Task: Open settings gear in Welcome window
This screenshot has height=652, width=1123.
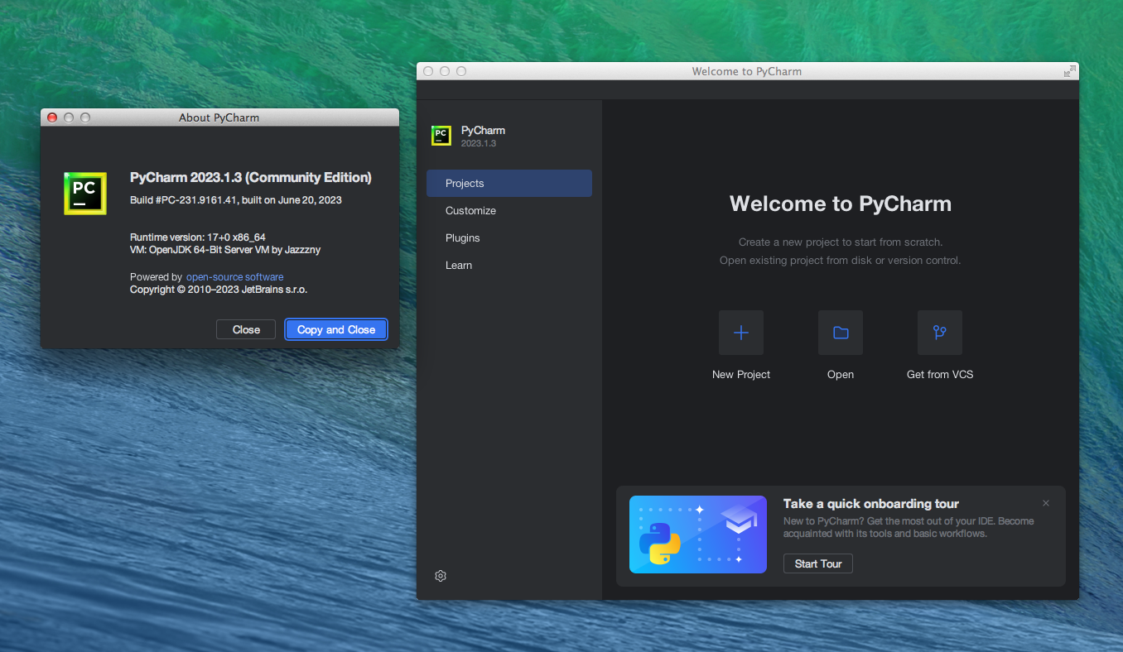Action: pyautogui.click(x=441, y=576)
